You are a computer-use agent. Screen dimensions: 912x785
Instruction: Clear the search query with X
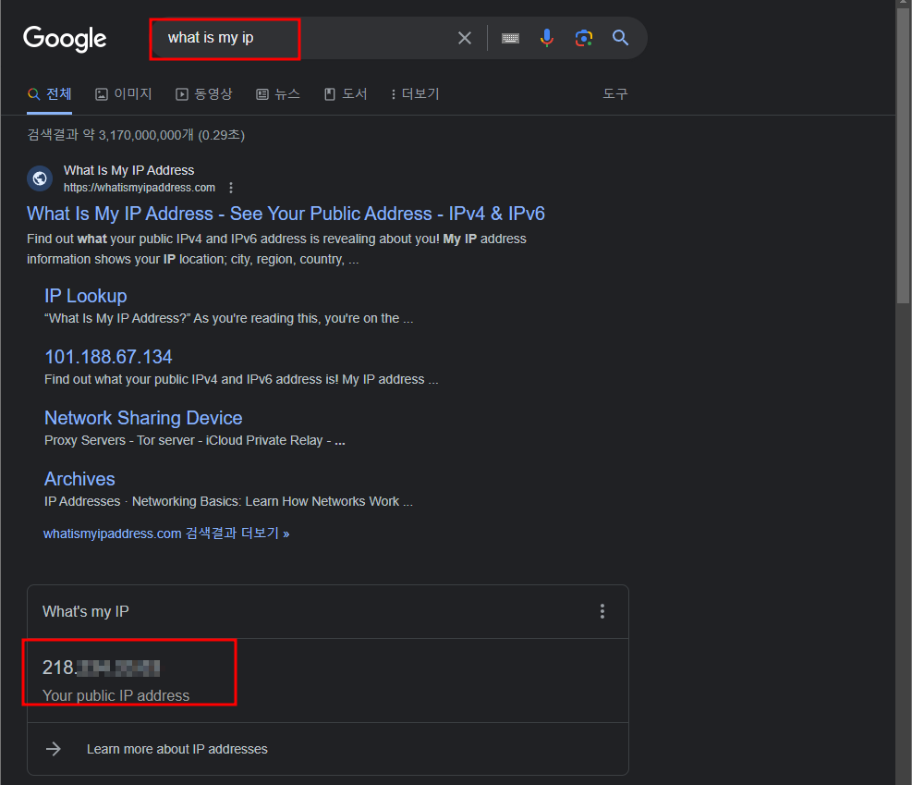pyautogui.click(x=464, y=38)
